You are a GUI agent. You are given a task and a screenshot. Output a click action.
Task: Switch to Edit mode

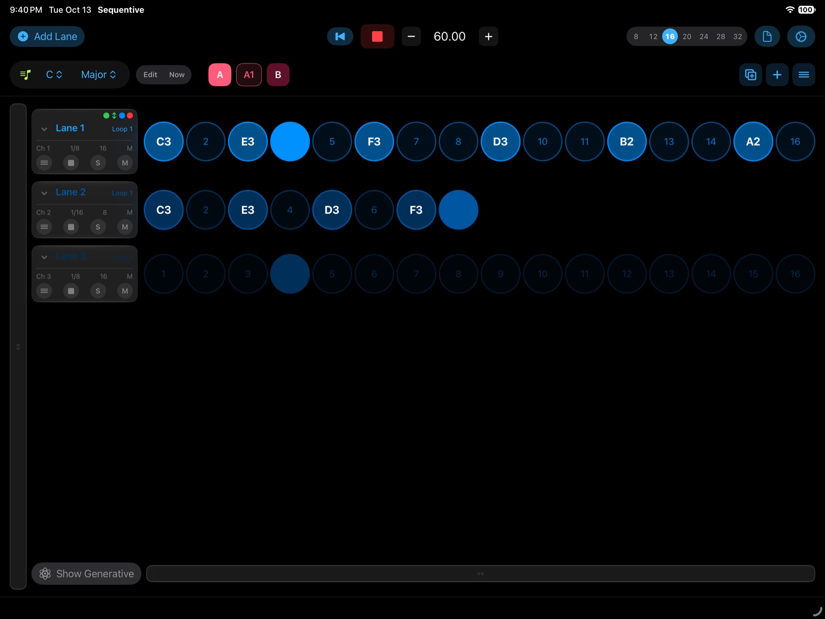[150, 75]
